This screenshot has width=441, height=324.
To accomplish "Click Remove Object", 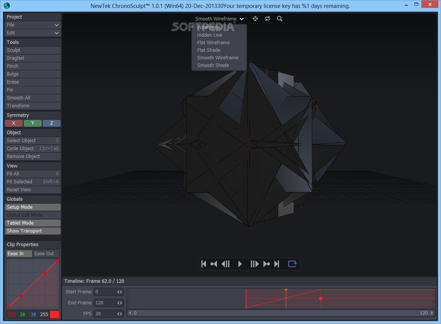I will point(33,157).
